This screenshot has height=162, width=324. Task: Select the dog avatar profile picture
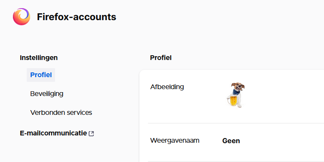tap(235, 95)
